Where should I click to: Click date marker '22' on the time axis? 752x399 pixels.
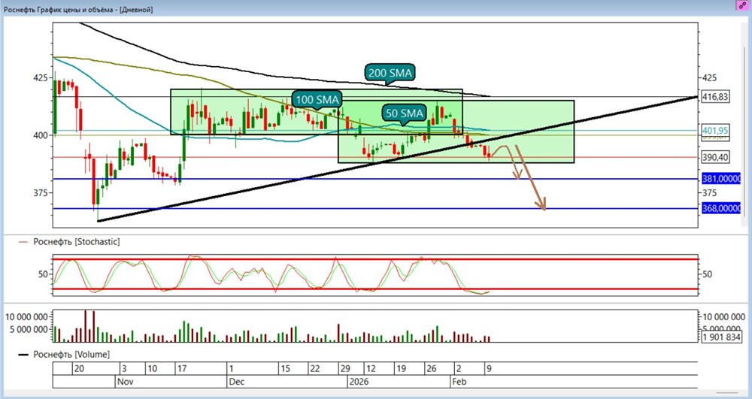[315, 369]
